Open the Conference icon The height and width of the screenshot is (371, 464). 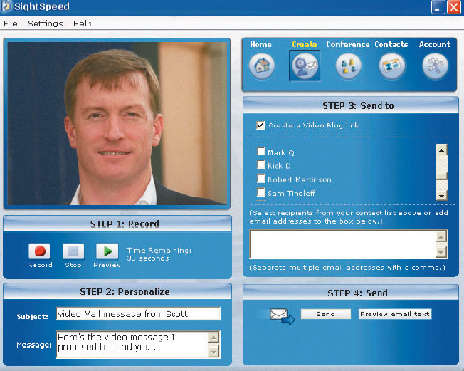[x=348, y=66]
